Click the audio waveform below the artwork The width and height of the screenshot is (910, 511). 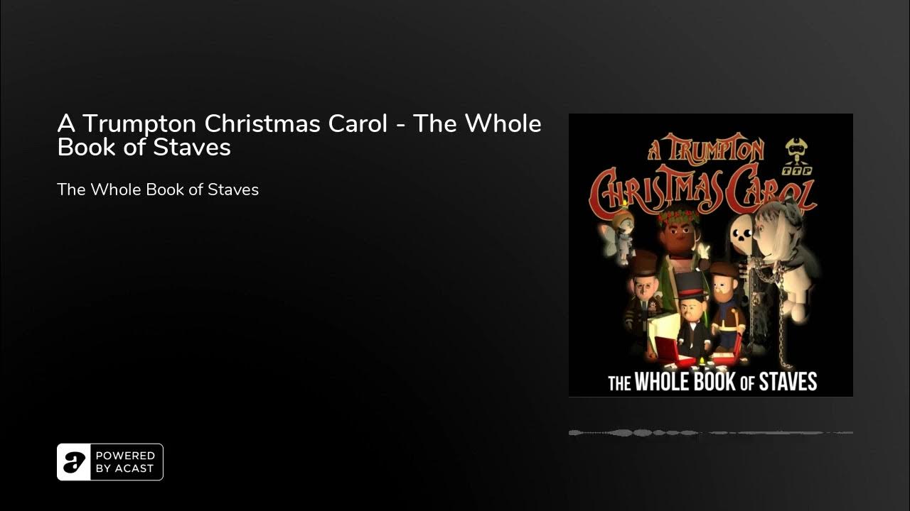(x=711, y=432)
